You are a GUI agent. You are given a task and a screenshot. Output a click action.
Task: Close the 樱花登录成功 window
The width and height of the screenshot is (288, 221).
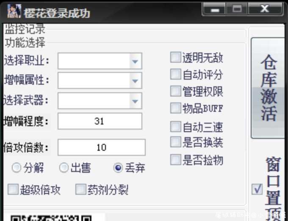pyautogui.click(x=265, y=9)
